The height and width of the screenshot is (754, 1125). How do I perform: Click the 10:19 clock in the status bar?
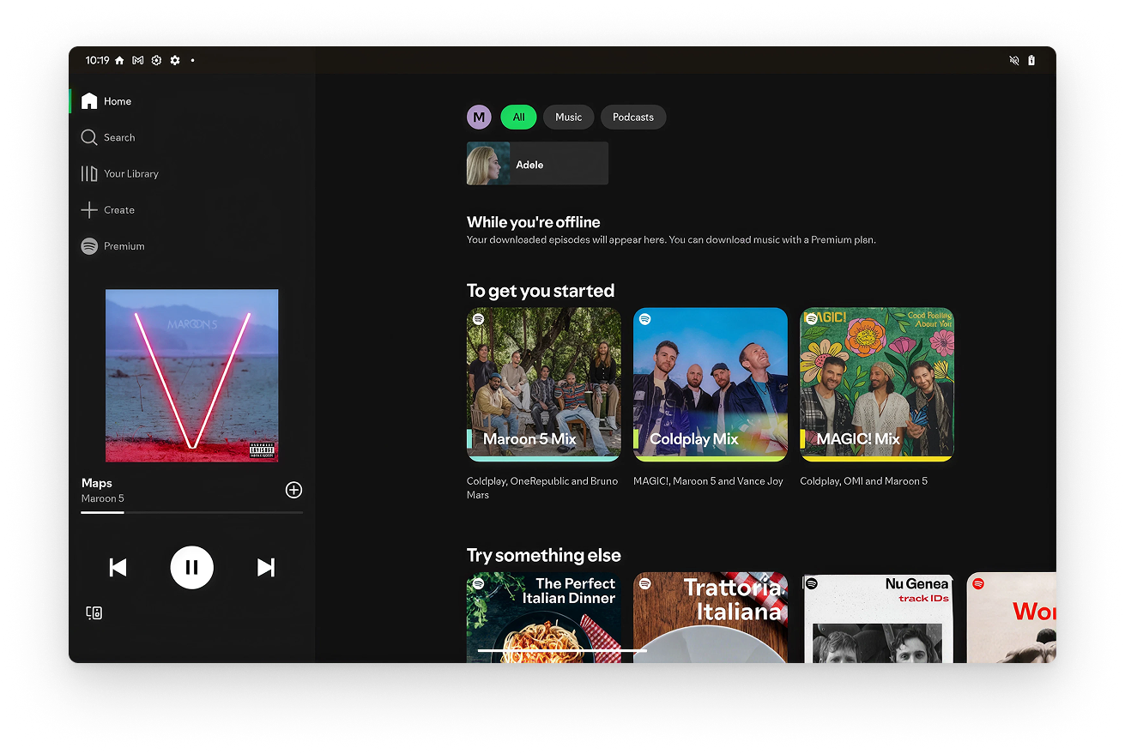[x=97, y=61]
